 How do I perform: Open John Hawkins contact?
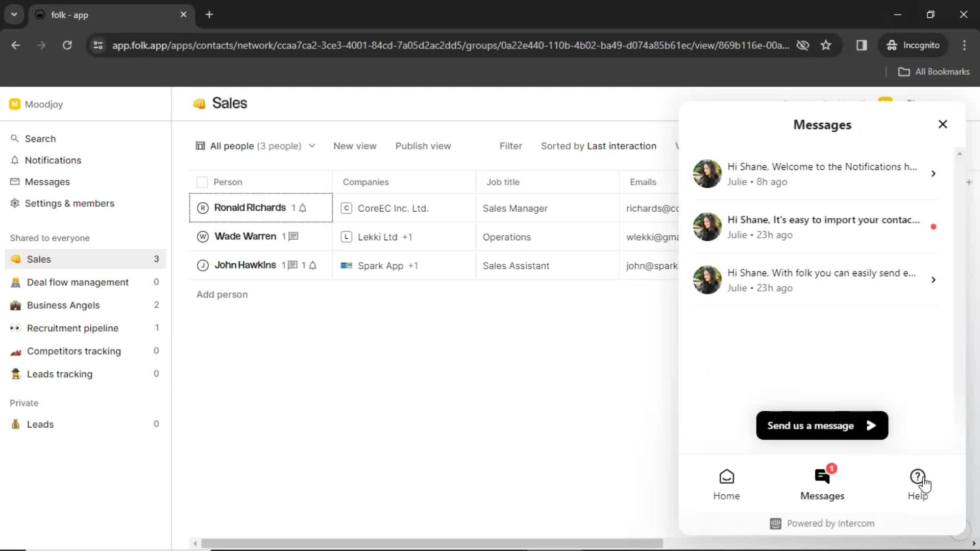point(245,265)
